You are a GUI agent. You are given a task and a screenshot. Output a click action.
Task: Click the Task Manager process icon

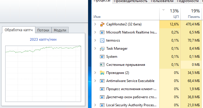[102, 49]
